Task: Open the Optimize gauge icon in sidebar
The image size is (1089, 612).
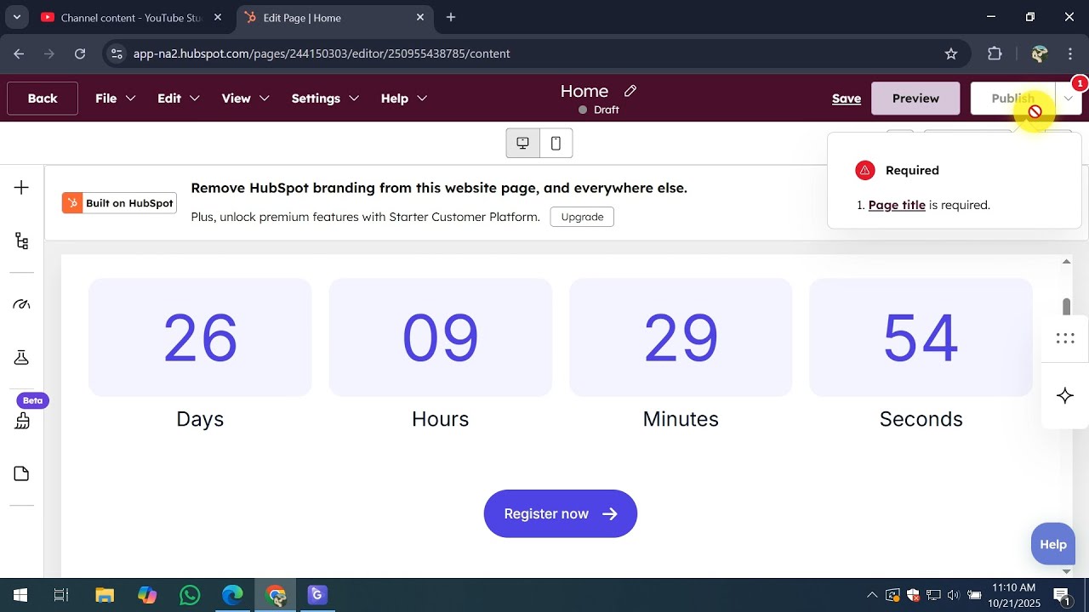Action: [x=22, y=304]
